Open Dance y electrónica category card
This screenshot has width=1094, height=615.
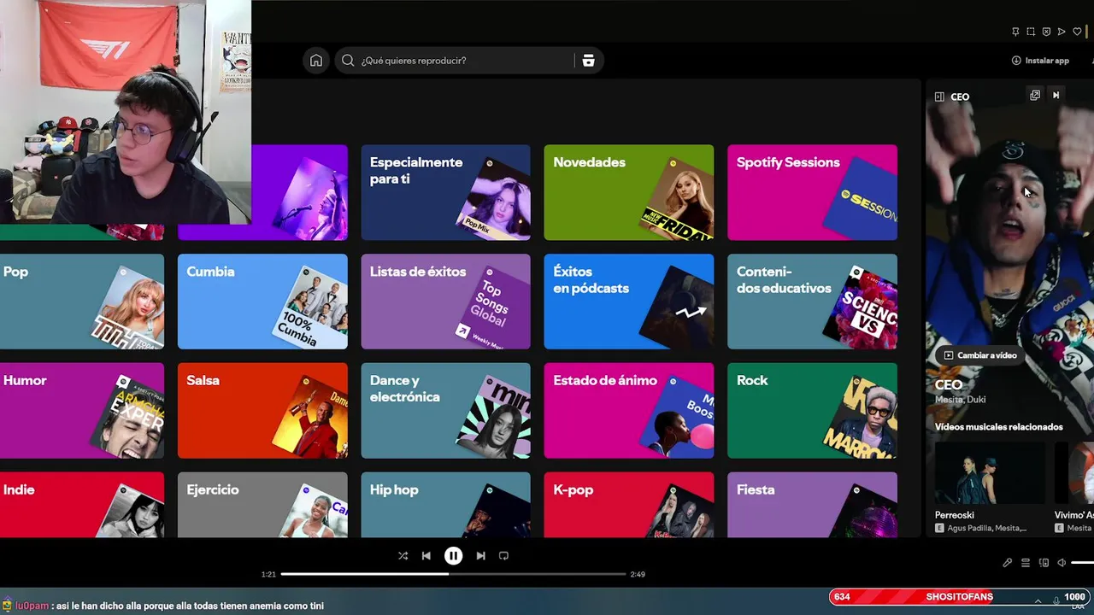pos(445,411)
